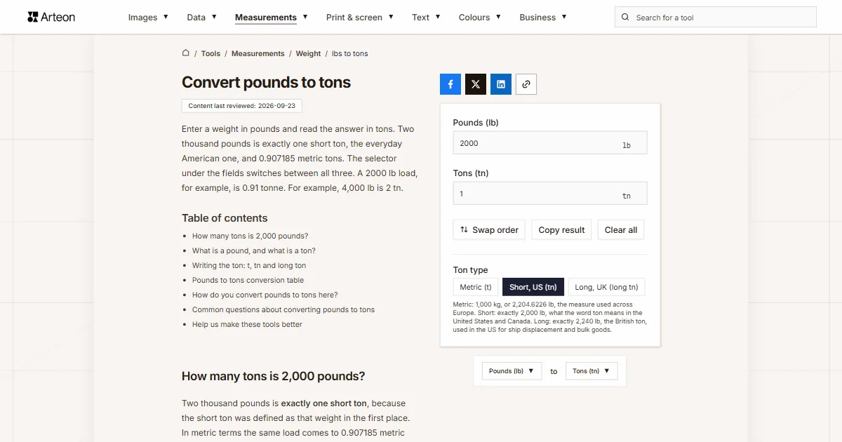The width and height of the screenshot is (842, 442).
Task: Expand the Text menu
Action: [x=426, y=18]
